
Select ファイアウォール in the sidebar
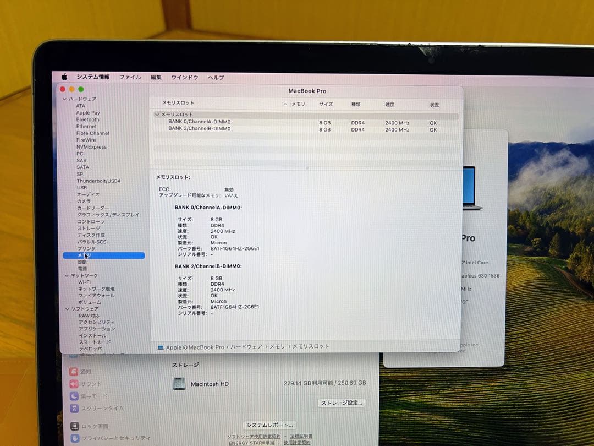(96, 296)
